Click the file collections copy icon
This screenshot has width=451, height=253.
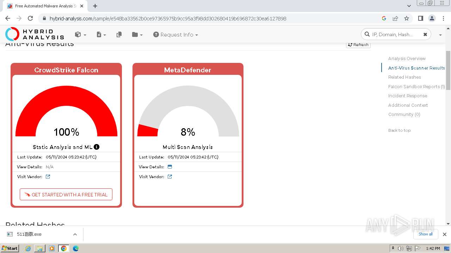point(119,34)
